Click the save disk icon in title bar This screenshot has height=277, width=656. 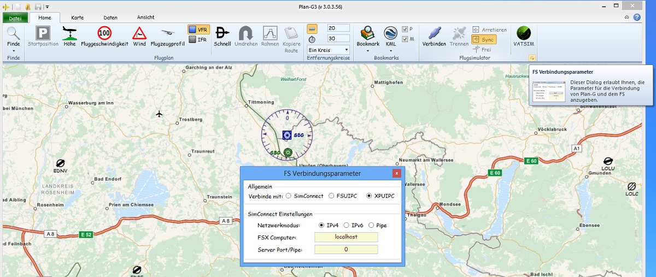tap(38, 7)
